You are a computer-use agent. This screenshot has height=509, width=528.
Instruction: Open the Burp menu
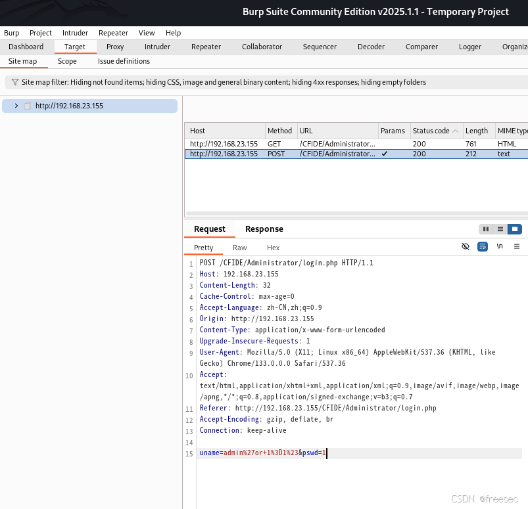pyautogui.click(x=11, y=33)
